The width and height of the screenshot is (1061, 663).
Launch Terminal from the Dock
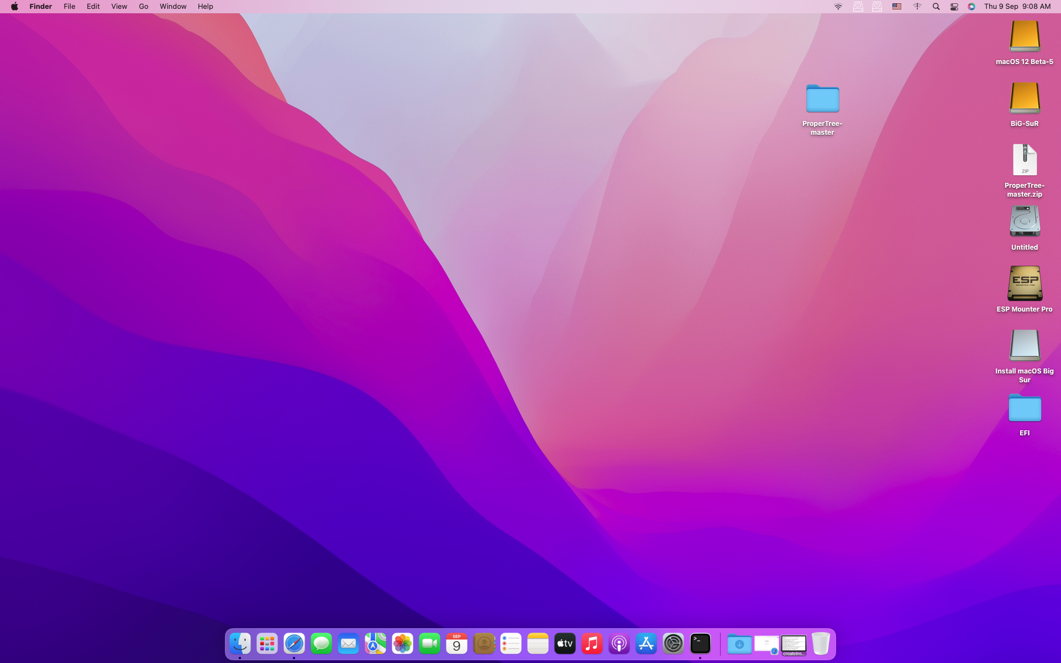click(x=700, y=644)
